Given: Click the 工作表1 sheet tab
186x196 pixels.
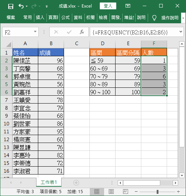Looking at the screenshot, I should [49, 182].
